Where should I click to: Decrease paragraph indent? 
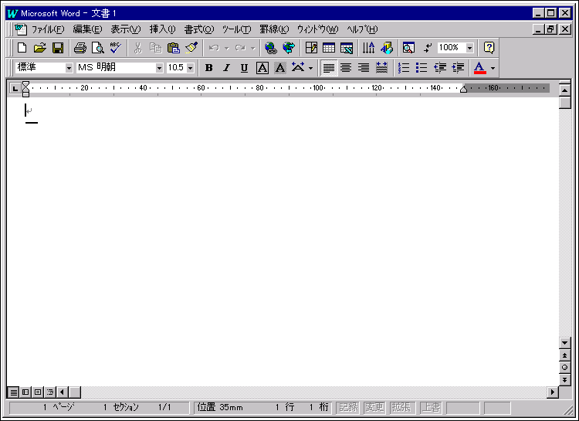pos(439,68)
